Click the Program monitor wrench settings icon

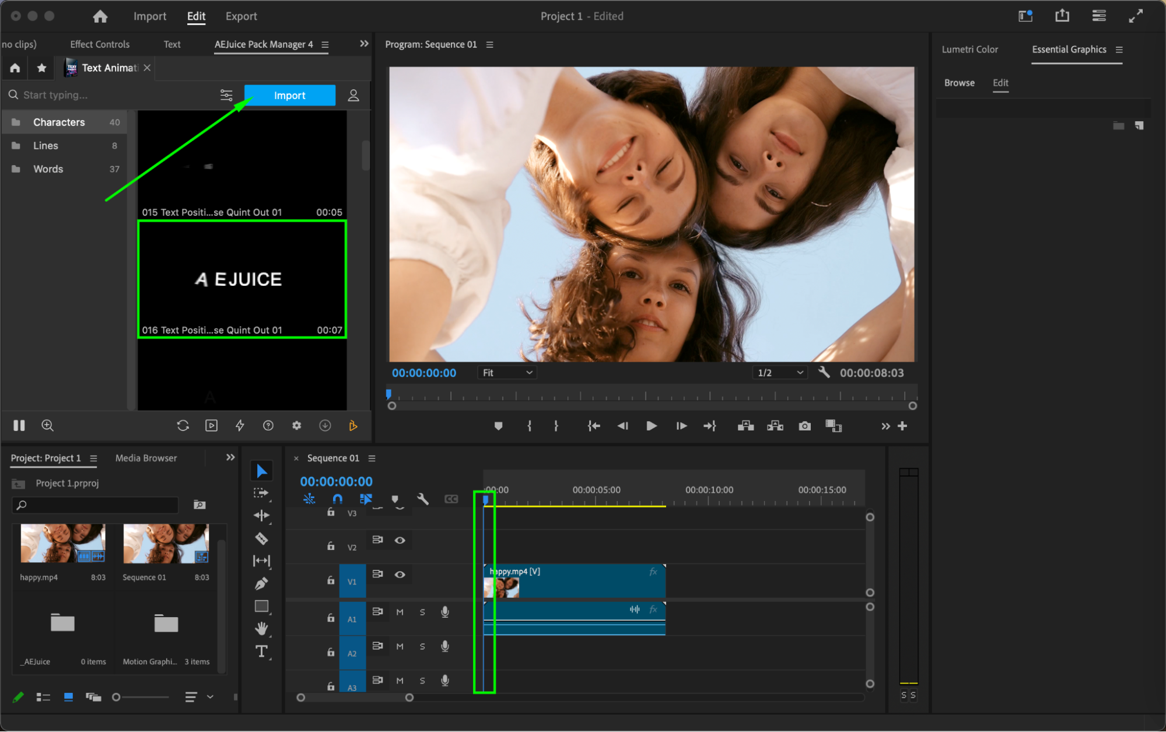point(824,372)
